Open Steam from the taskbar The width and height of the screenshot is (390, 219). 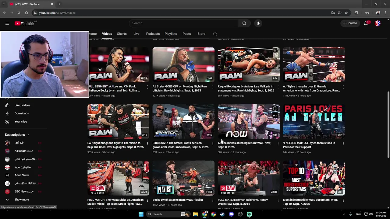(222, 214)
